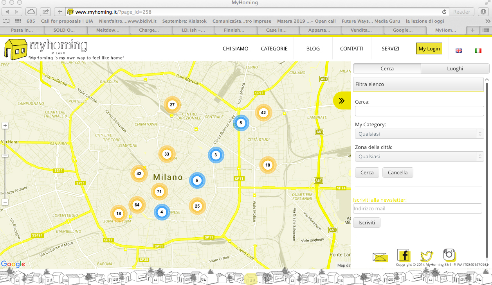
Task: Click the English flag language icon
Action: (x=459, y=50)
